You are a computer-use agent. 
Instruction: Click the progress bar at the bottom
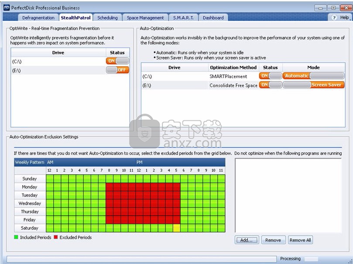click(141, 259)
